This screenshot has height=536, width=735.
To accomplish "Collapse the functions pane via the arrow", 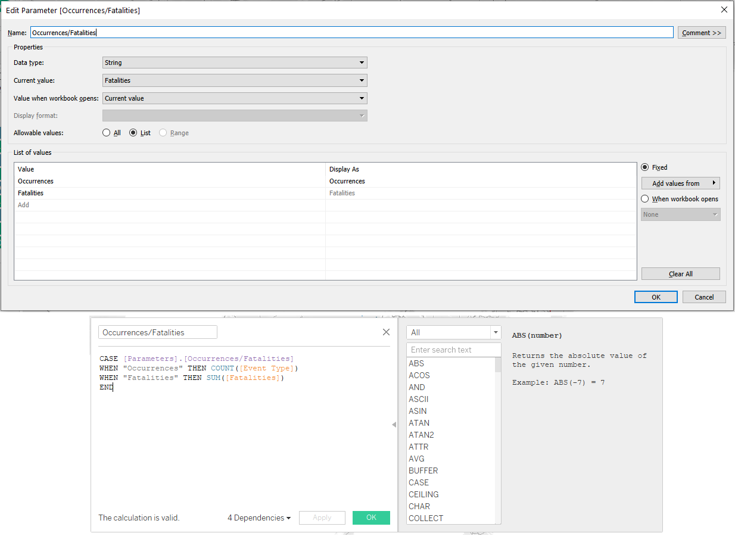I will (394, 425).
